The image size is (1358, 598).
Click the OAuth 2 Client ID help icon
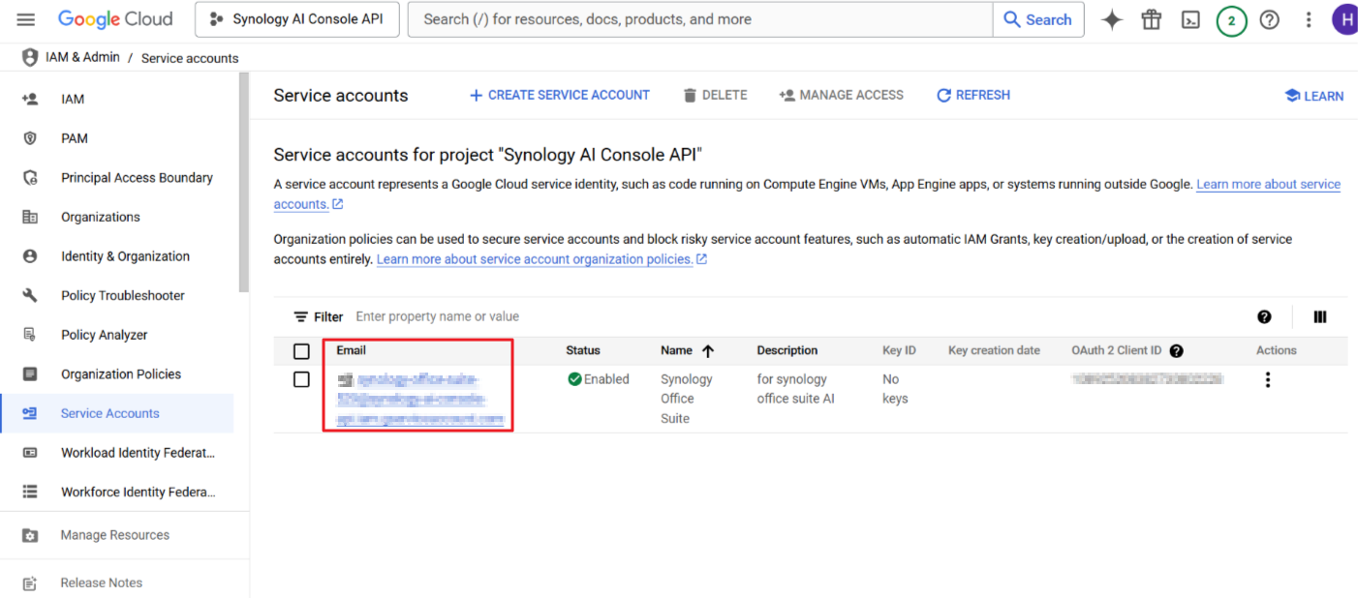point(1176,350)
